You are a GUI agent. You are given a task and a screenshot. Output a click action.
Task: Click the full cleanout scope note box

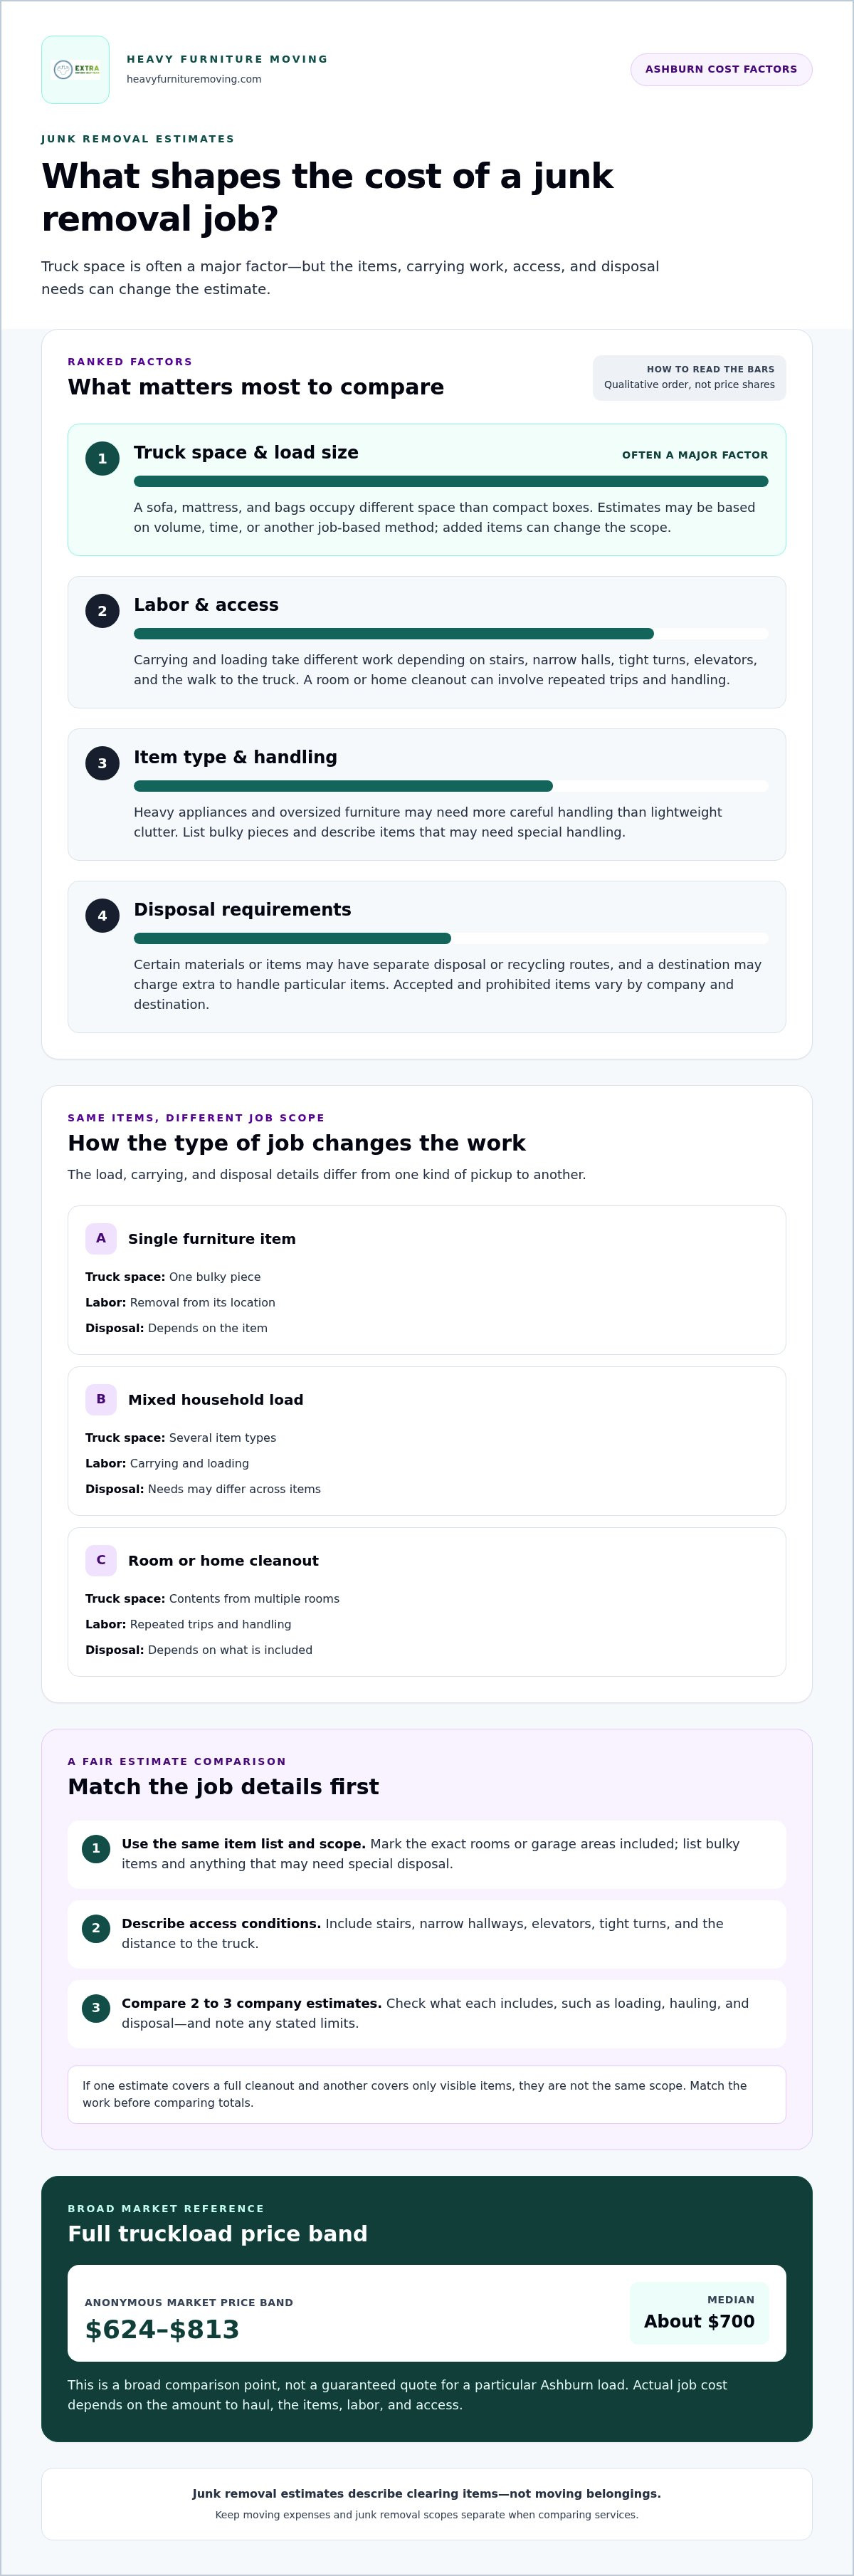427,2094
